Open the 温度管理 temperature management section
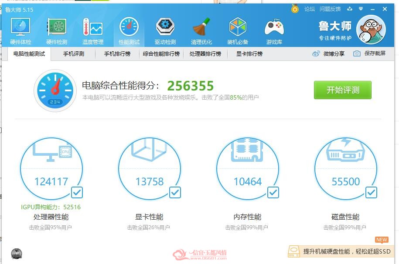The width and height of the screenshot is (399, 264). (x=93, y=31)
